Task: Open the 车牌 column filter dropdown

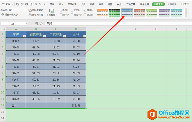Action: tap(24, 36)
